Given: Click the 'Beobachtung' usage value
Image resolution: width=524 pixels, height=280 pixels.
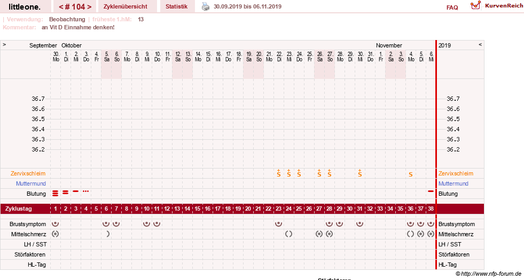Looking at the screenshot, I should (x=67, y=19).
